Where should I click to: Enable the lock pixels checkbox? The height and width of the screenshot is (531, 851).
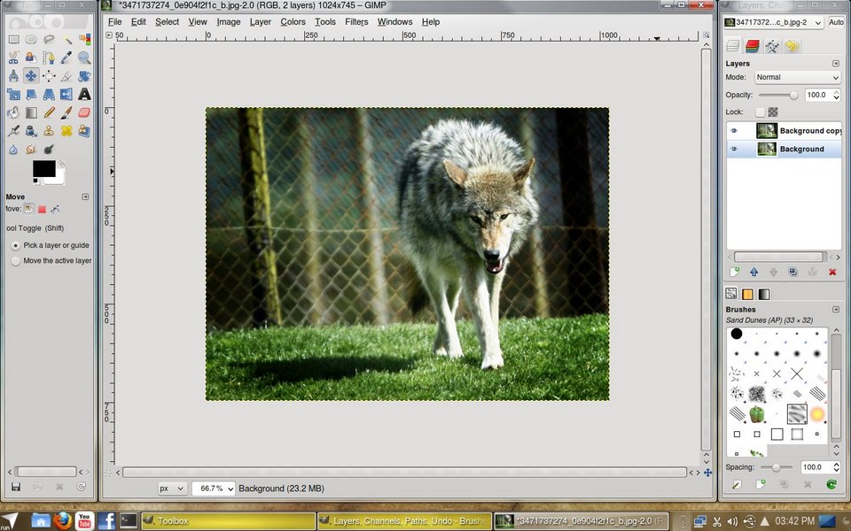click(x=760, y=112)
